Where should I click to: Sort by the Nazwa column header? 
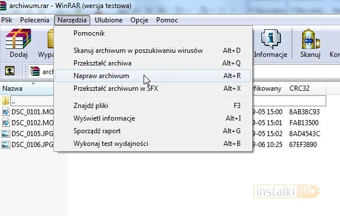[26, 88]
